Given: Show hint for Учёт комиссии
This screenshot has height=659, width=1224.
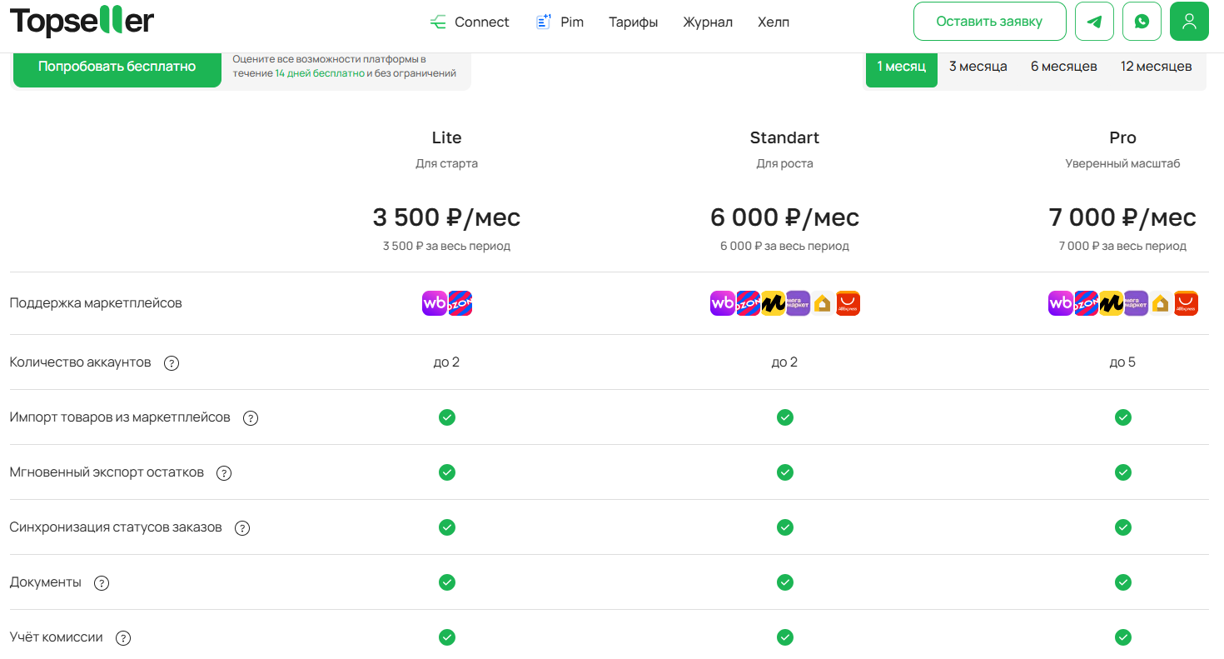Looking at the screenshot, I should (123, 638).
